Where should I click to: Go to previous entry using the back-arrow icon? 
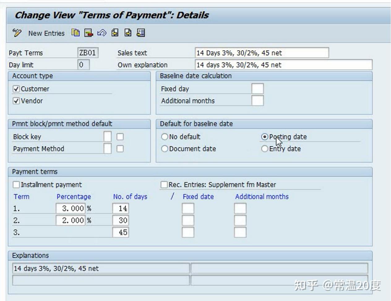tap(115, 33)
